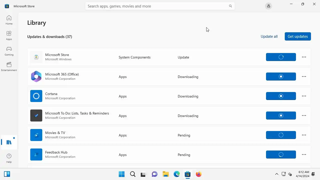The width and height of the screenshot is (320, 180).
Task: Click the muted volume tray icon
Action: (290, 174)
